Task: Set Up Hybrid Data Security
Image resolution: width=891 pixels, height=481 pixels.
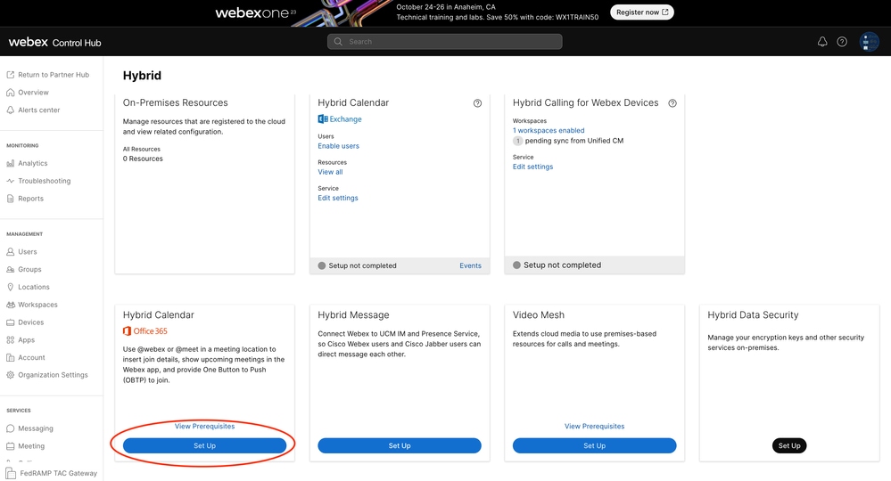Action: 789,445
